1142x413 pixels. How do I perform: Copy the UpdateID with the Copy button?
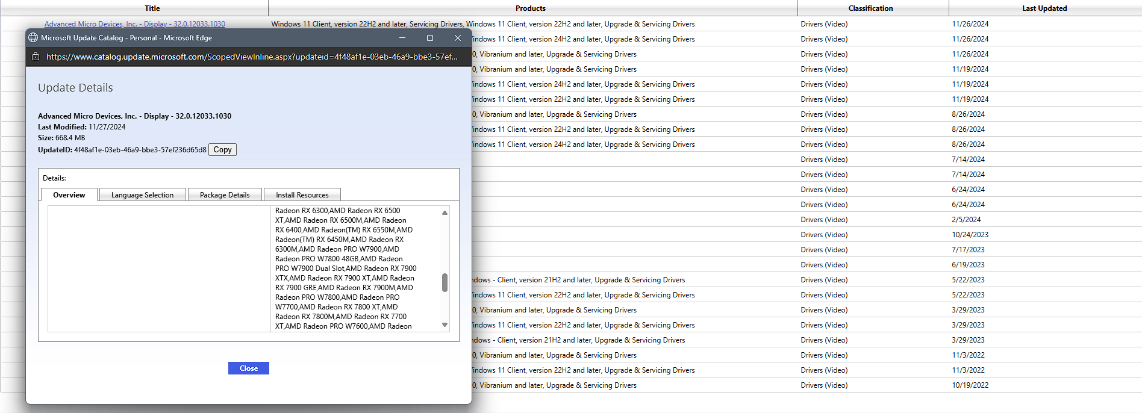[222, 150]
